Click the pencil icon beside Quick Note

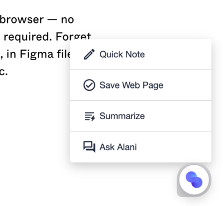(x=89, y=54)
